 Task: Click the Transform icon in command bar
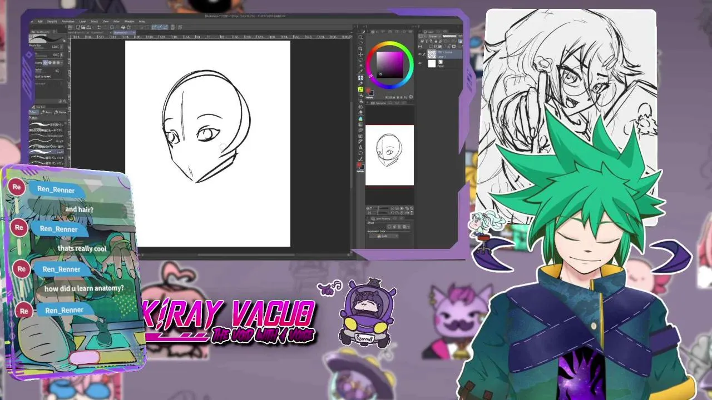tap(129, 27)
